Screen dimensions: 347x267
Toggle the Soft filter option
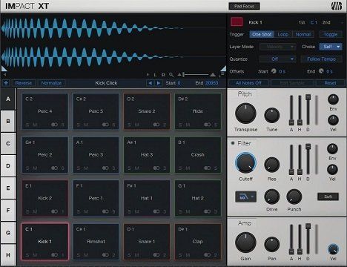pyautogui.click(x=328, y=197)
